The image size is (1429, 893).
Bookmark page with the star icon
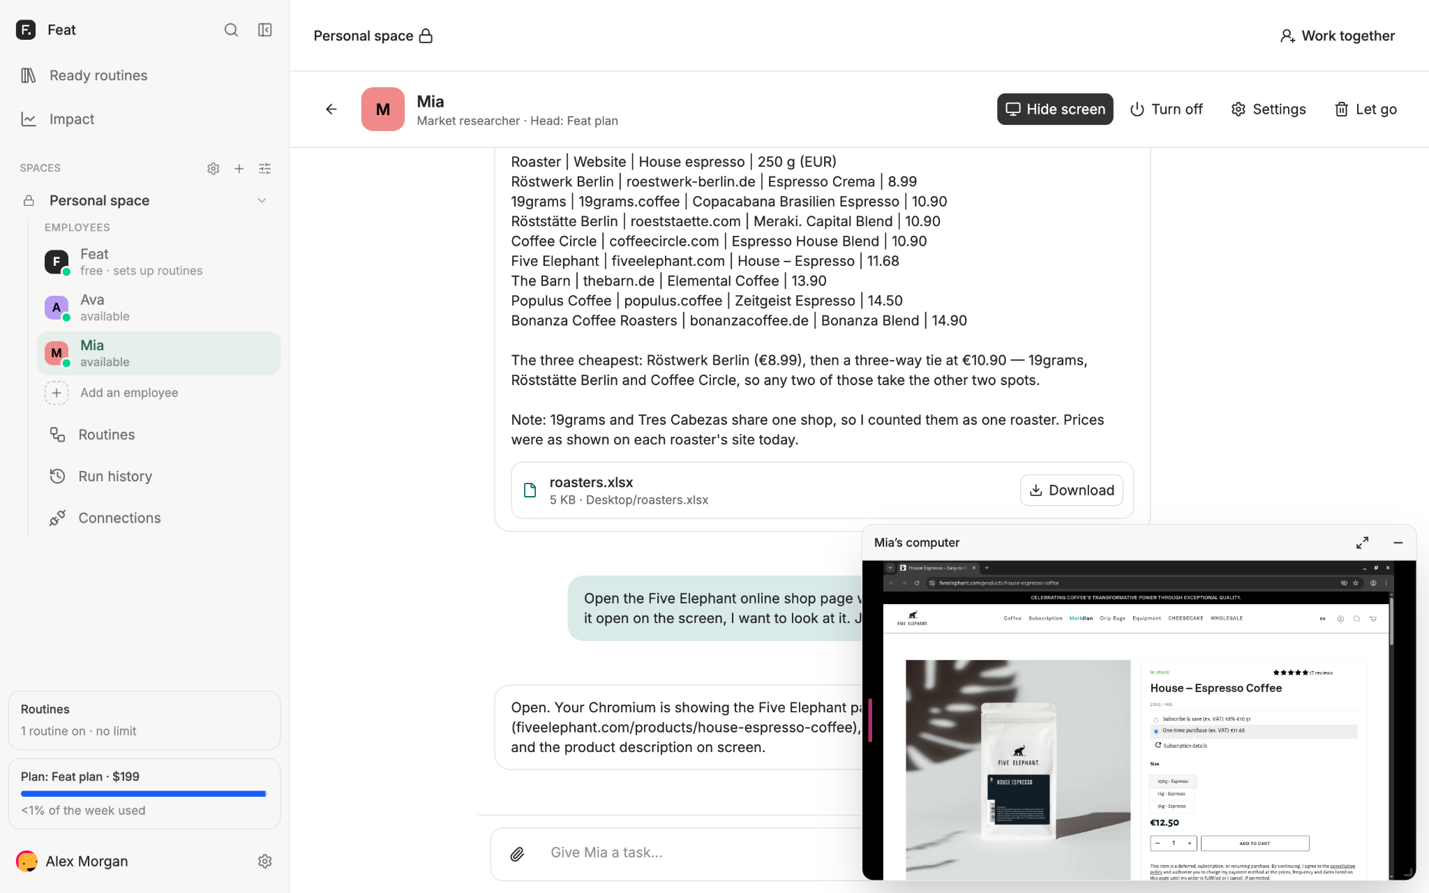point(1356,583)
